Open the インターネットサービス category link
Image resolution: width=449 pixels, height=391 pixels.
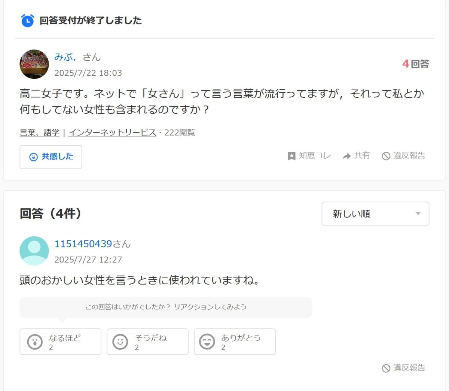tap(112, 133)
